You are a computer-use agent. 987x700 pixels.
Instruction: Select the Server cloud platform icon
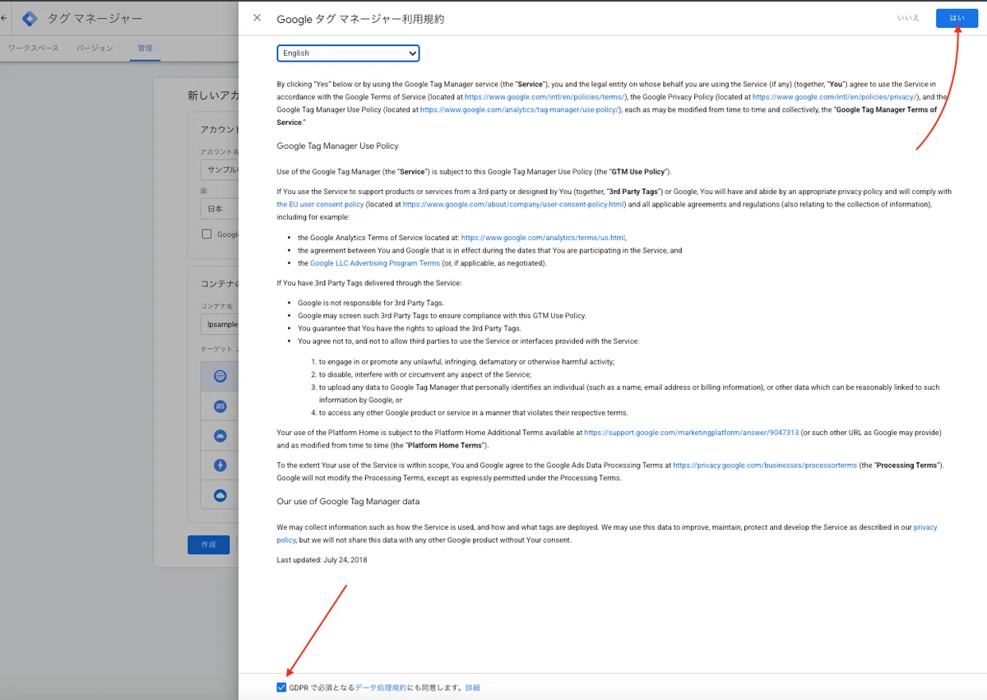tap(220, 495)
